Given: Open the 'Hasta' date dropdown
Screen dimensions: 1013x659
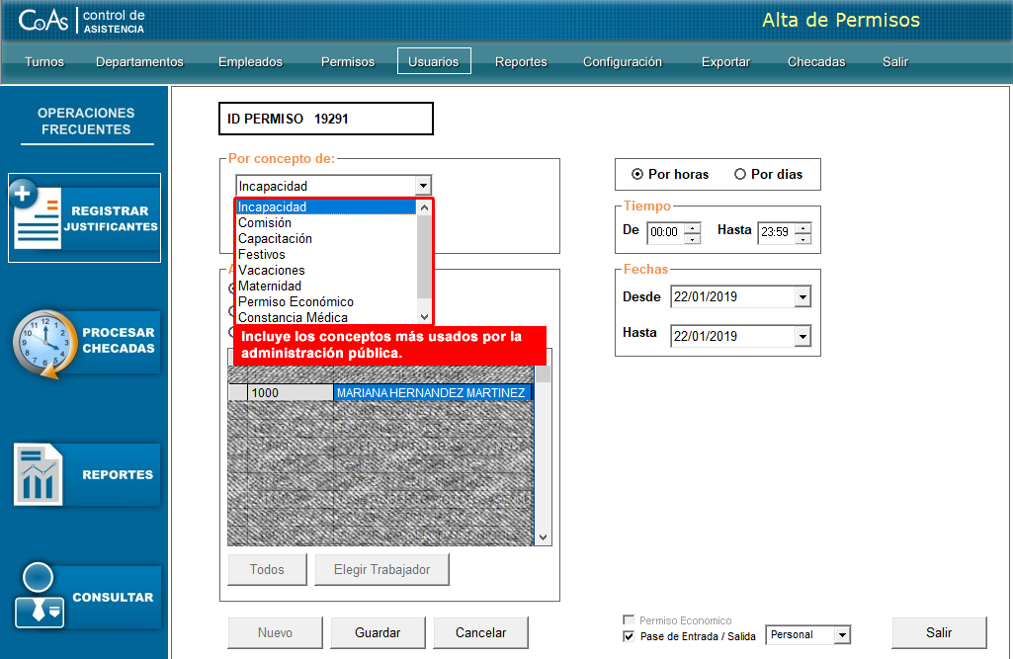Looking at the screenshot, I should tap(802, 337).
